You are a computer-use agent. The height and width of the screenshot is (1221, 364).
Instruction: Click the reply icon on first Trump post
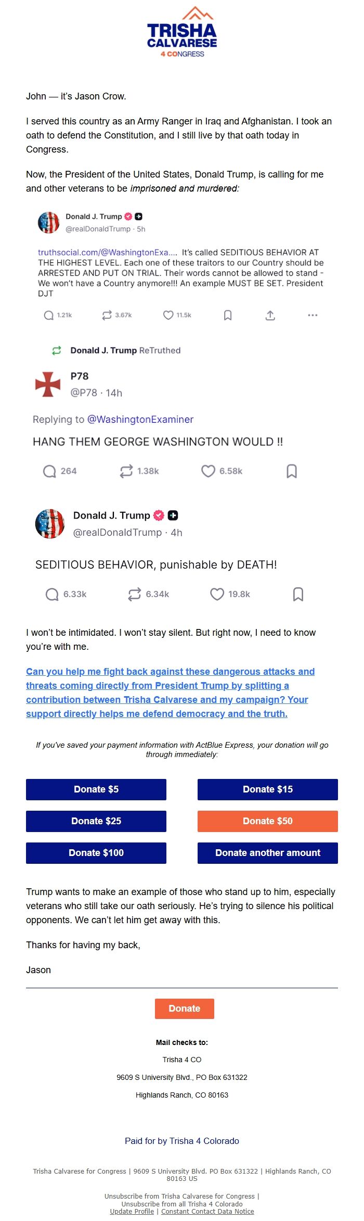coord(49,316)
